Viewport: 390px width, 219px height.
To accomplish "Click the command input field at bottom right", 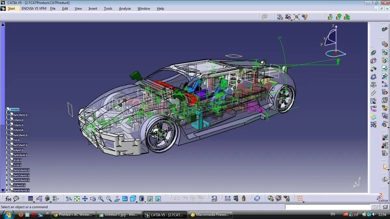I will click(x=328, y=207).
